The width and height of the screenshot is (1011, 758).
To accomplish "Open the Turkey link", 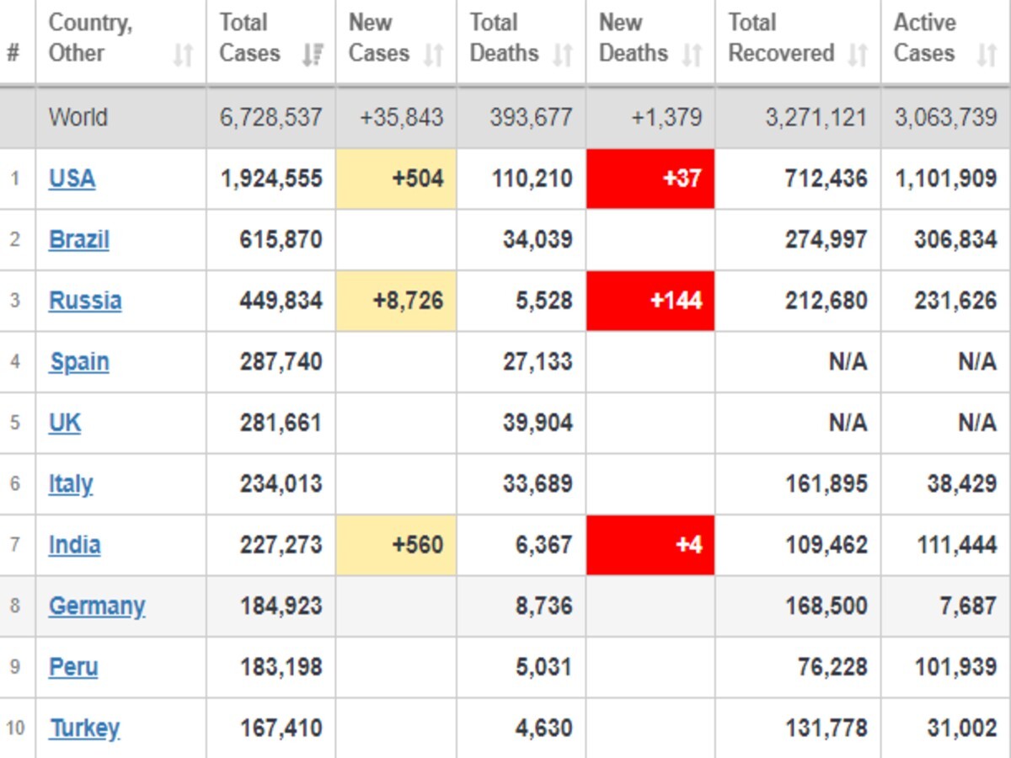I will [x=84, y=729].
